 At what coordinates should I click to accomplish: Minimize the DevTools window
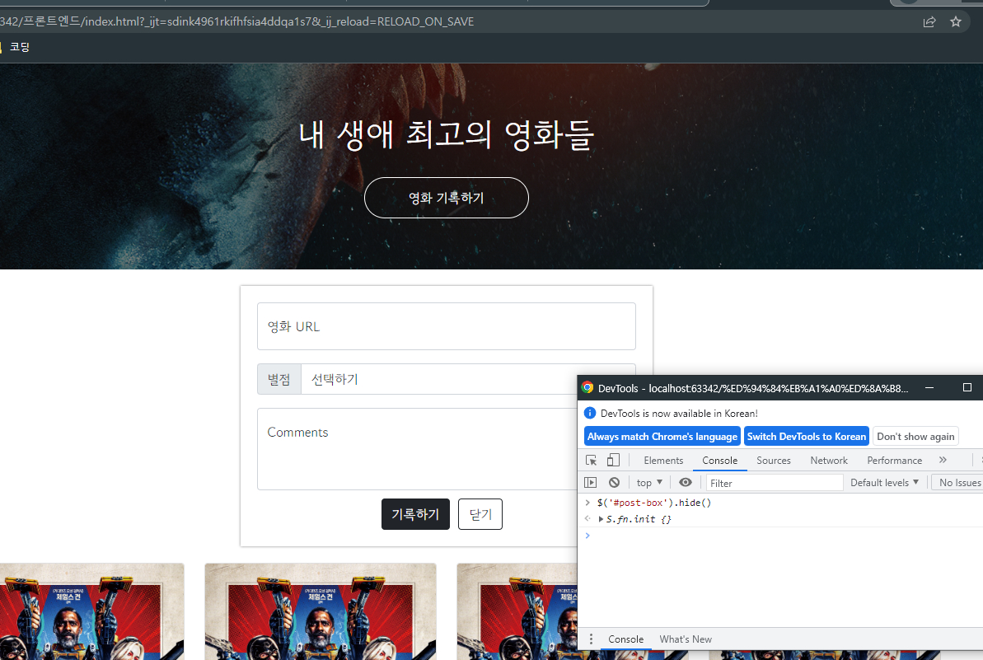[x=929, y=388]
